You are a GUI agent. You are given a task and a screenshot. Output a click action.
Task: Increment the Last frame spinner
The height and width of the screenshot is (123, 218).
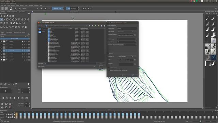click(x=136, y=41)
